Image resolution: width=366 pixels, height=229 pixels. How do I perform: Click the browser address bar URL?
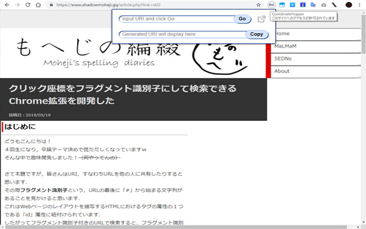109,5
